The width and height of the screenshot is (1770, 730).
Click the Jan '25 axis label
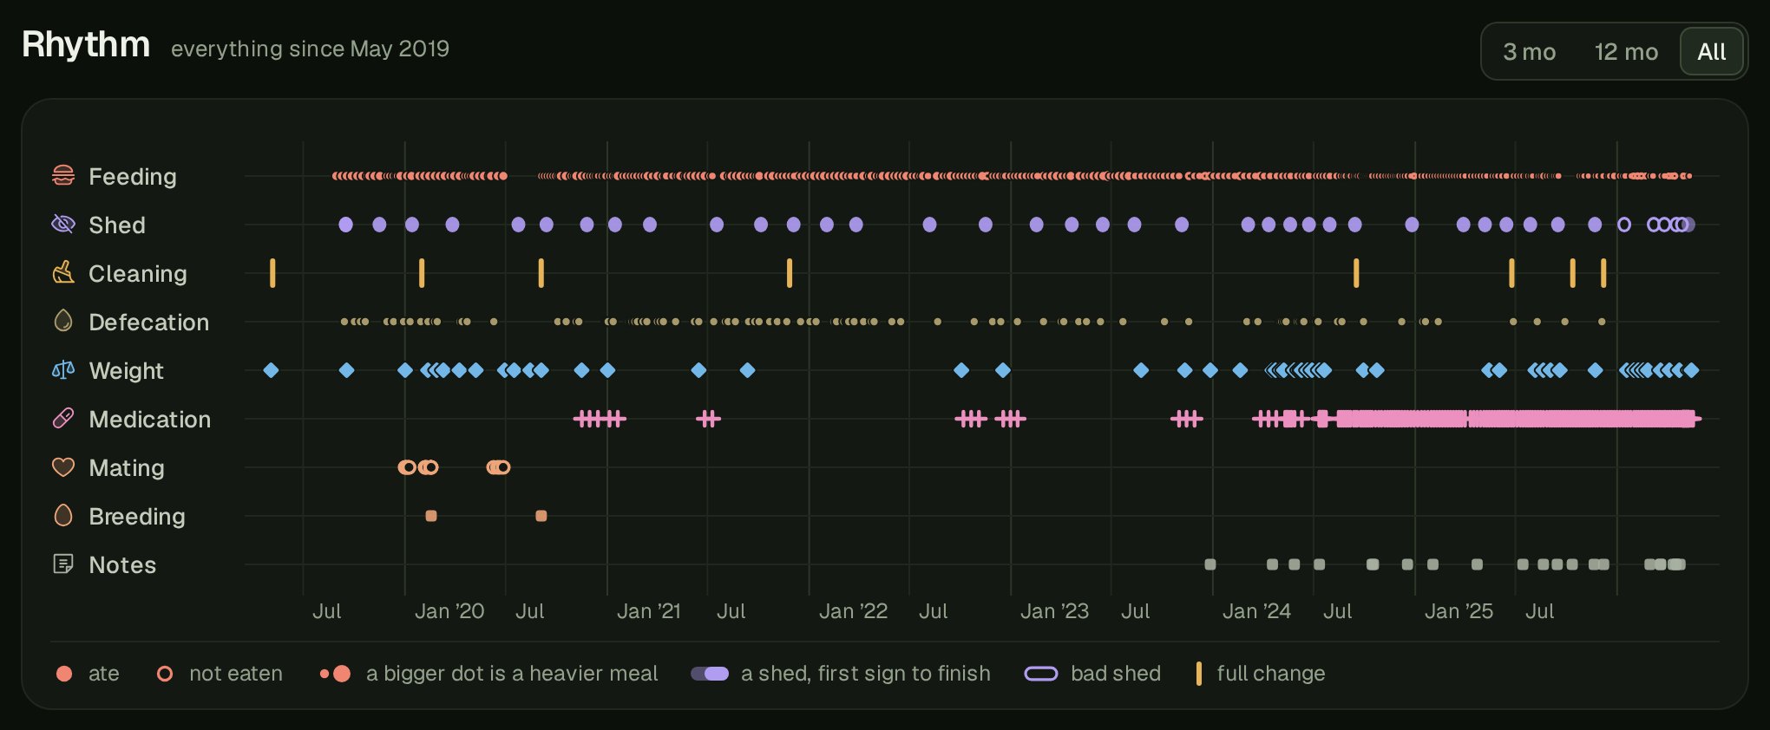click(1459, 611)
